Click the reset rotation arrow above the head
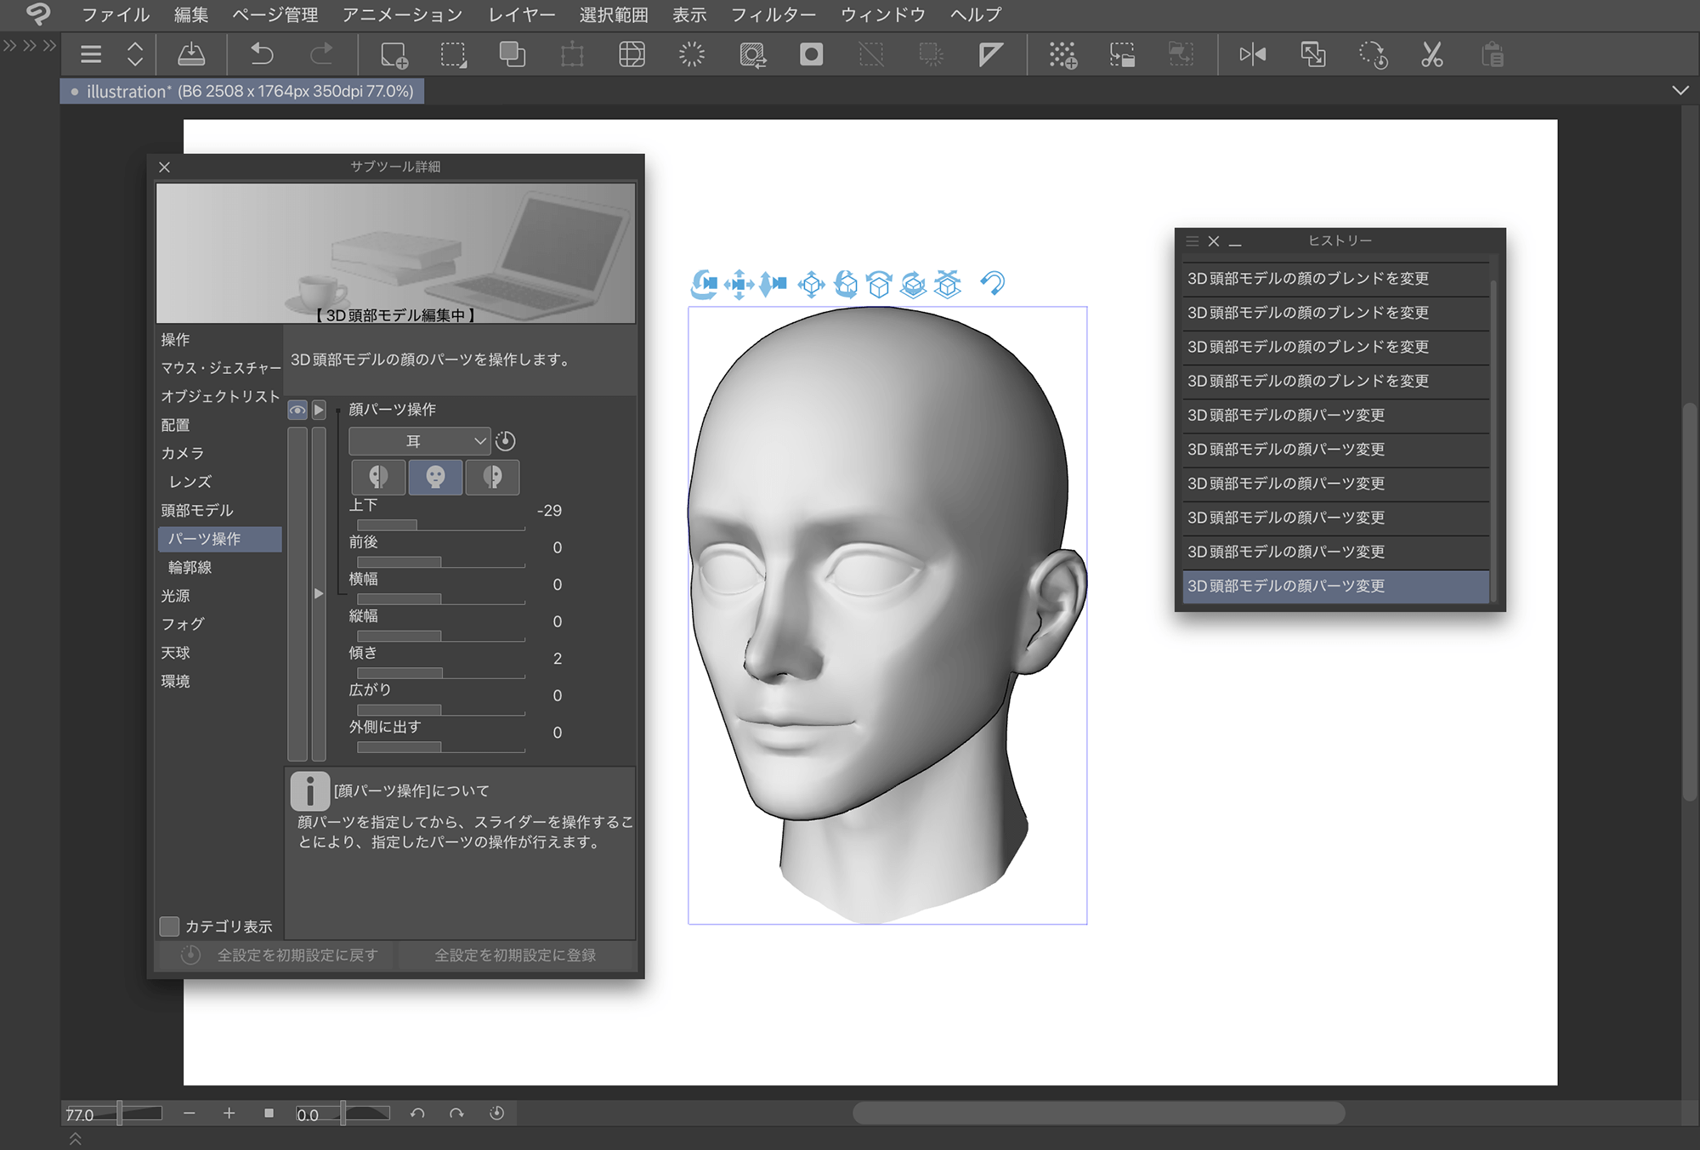This screenshot has height=1150, width=1700. click(x=992, y=283)
